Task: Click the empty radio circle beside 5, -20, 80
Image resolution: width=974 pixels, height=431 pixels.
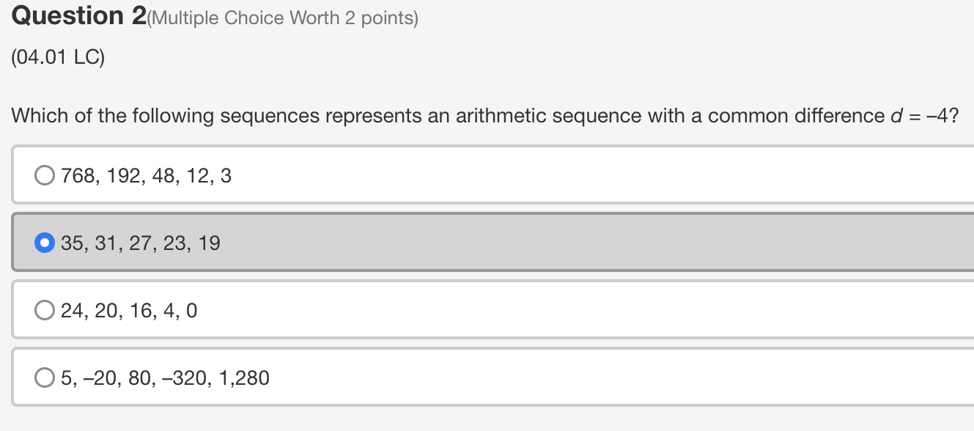Action: [44, 377]
